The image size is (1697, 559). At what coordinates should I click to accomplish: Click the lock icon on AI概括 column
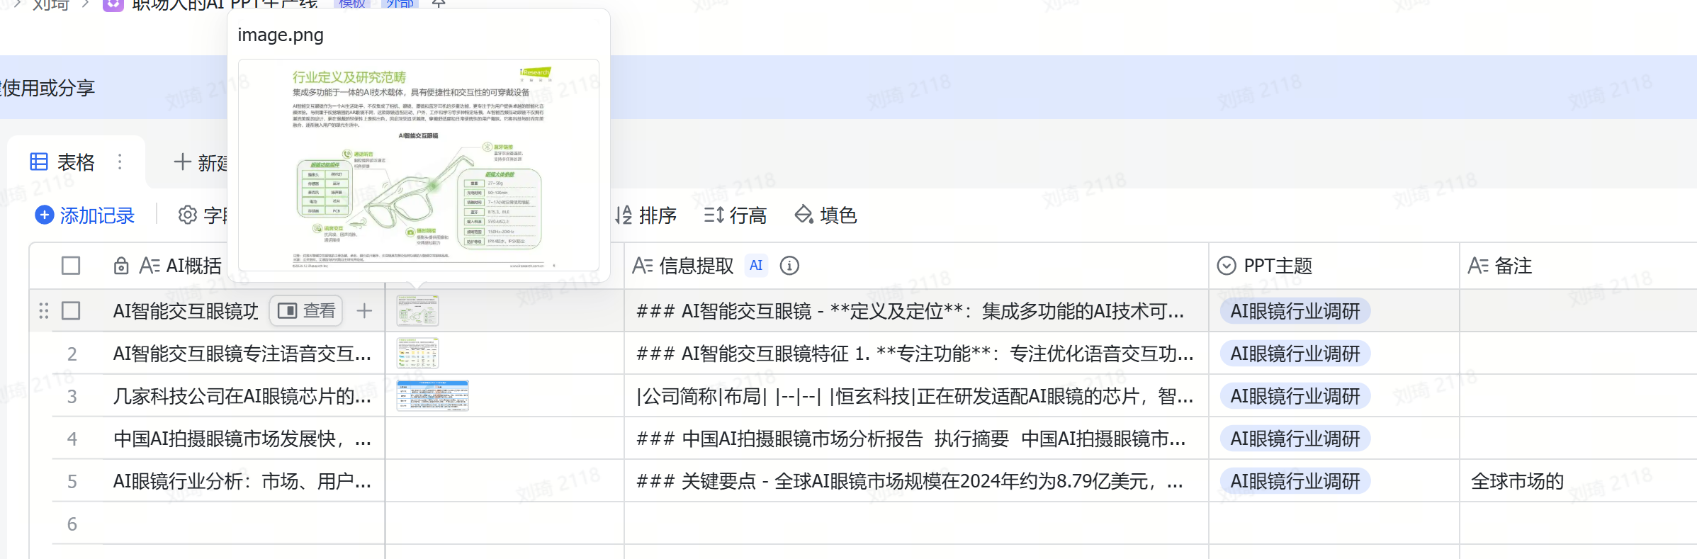(121, 266)
